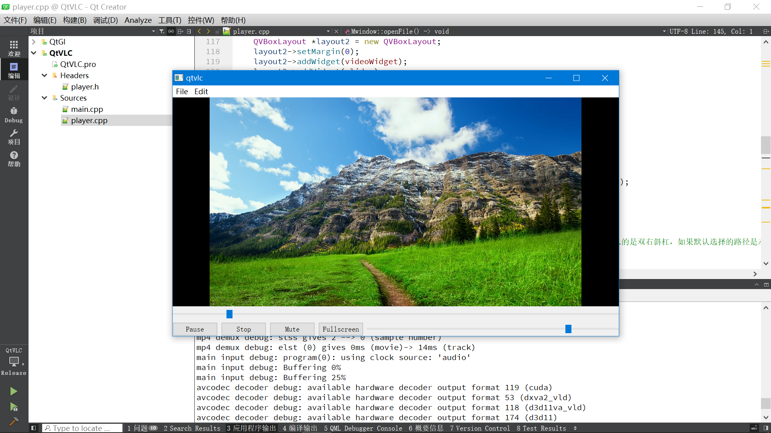Screen dimensions: 771x433
Task: Expand the Headers folder in QtVLC
Action: [45, 75]
